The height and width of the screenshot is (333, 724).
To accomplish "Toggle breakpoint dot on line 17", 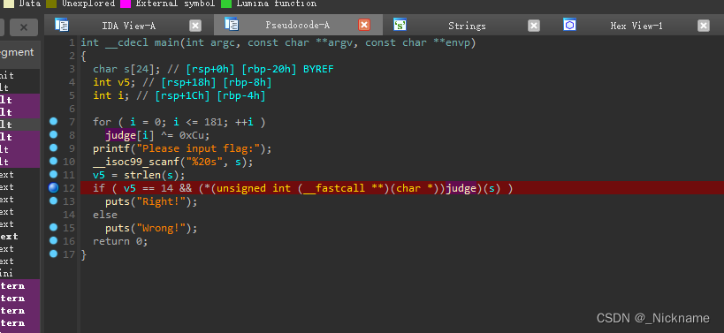I will coord(54,254).
